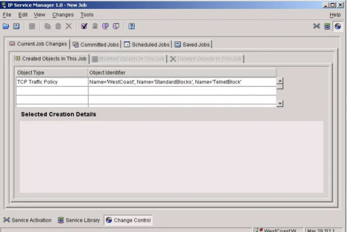This screenshot has width=348, height=232.
Task: Click the second purple scroll toolbar icon
Action: click(x=116, y=26)
